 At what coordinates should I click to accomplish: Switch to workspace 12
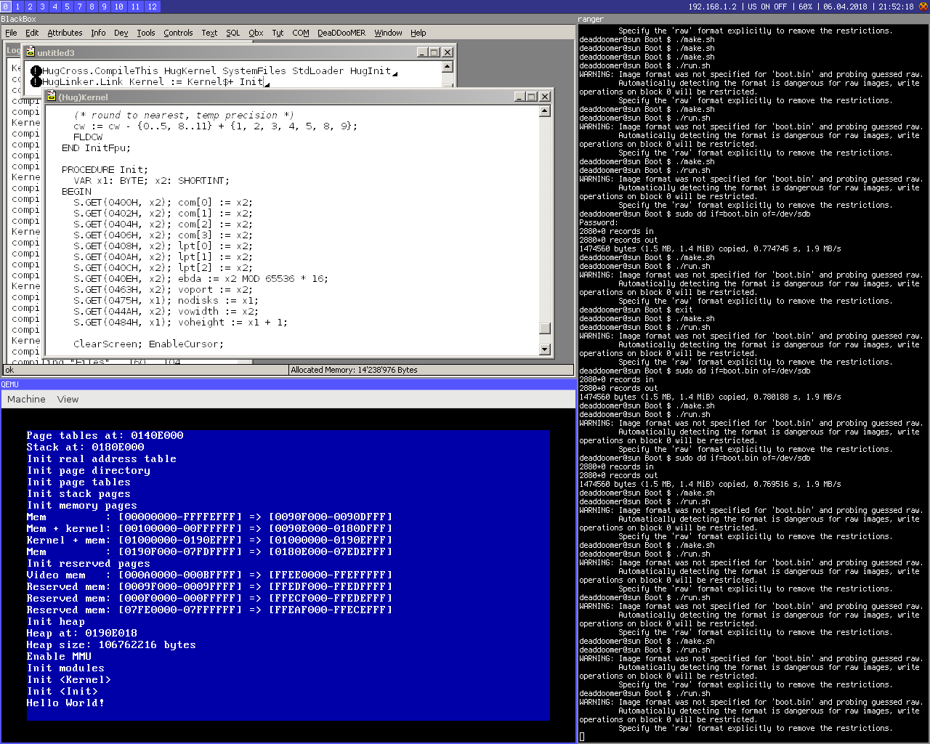[x=152, y=7]
